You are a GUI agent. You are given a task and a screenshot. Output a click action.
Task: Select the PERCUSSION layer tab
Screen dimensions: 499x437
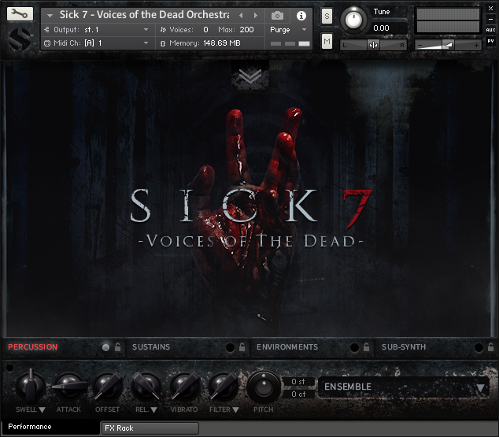click(x=33, y=347)
